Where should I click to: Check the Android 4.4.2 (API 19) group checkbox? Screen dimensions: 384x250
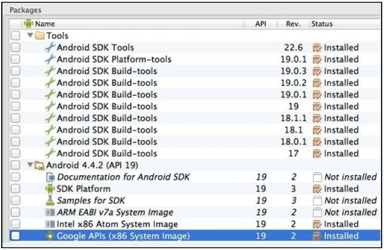16,165
